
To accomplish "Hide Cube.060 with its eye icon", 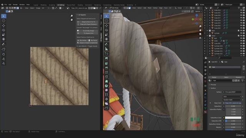I will click(x=241, y=26).
